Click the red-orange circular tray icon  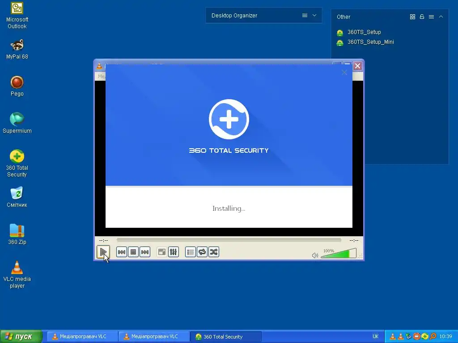point(417,337)
